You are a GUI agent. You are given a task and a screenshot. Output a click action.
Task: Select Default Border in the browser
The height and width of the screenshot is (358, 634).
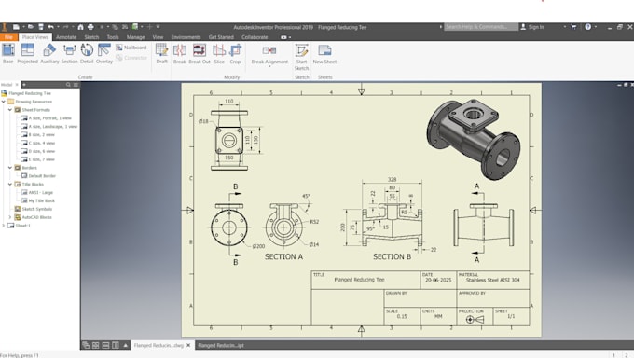pos(38,176)
